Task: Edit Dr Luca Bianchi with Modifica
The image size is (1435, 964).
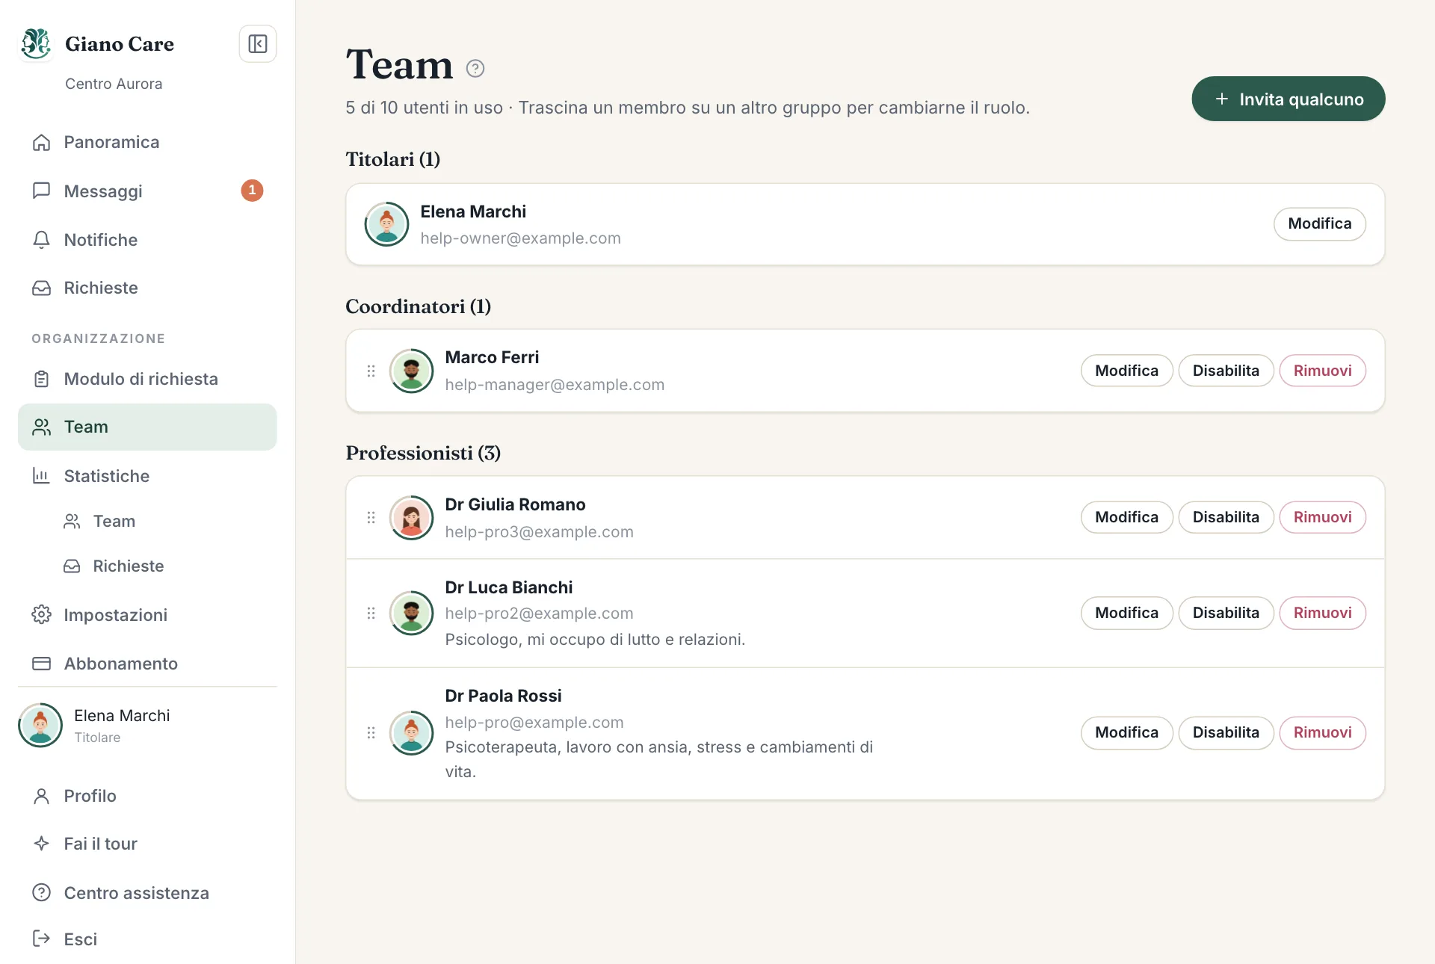Action: click(1126, 613)
